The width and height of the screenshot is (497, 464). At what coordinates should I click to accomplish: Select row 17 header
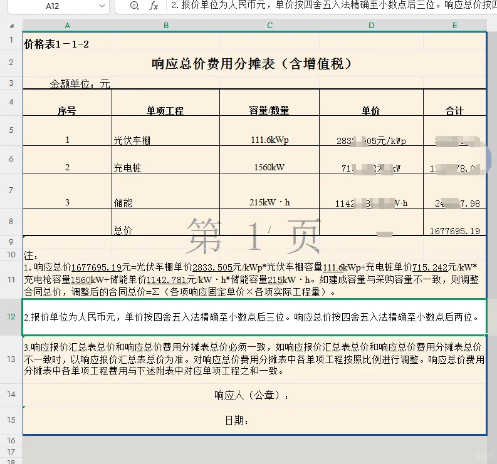click(11, 451)
